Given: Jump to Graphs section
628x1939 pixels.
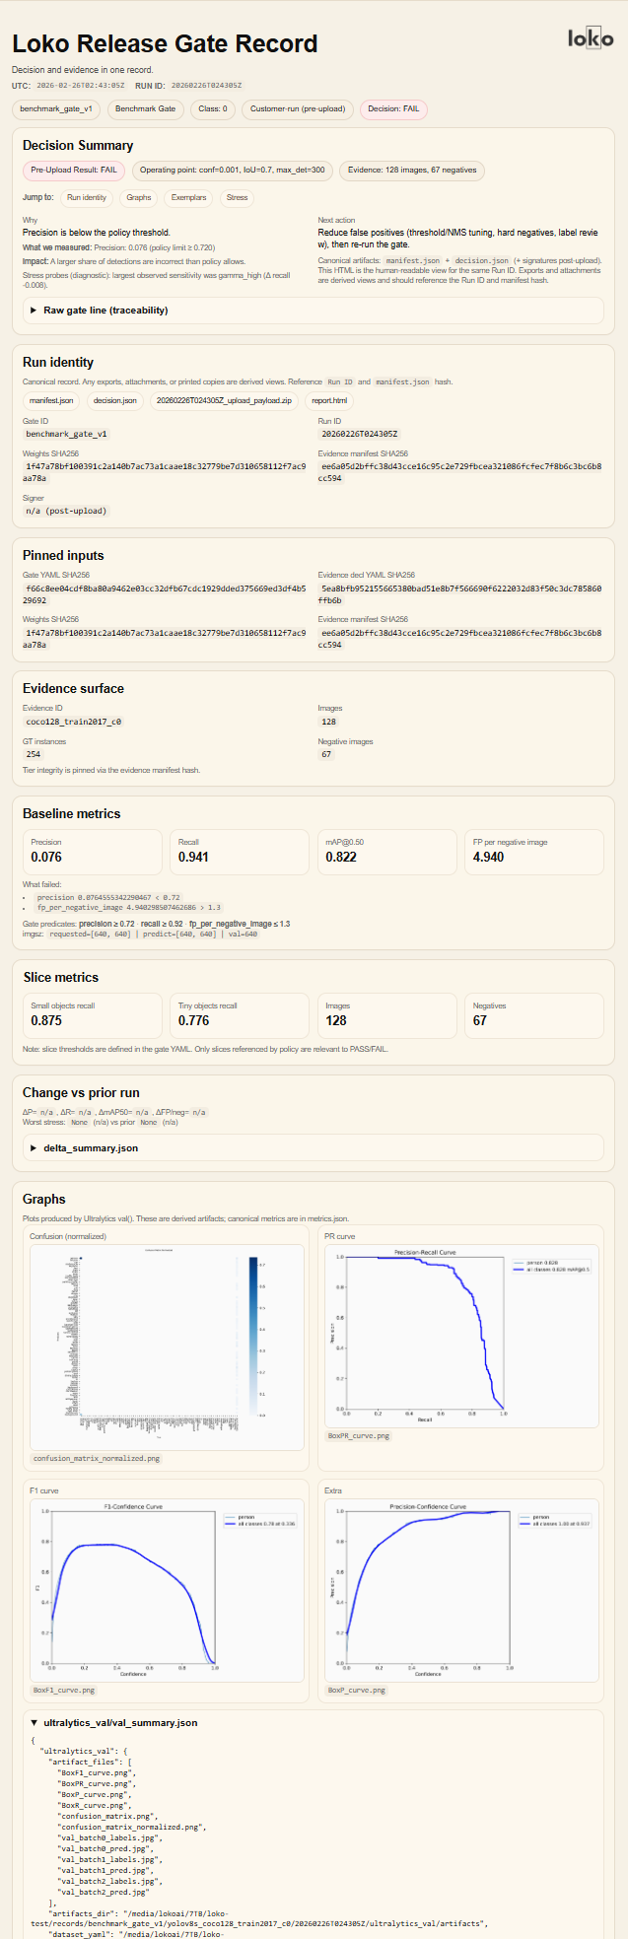Looking at the screenshot, I should tap(139, 197).
